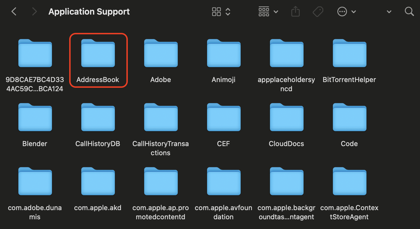Open the group-by dropdown chevron
This screenshot has width=420, height=229.
pyautogui.click(x=276, y=11)
